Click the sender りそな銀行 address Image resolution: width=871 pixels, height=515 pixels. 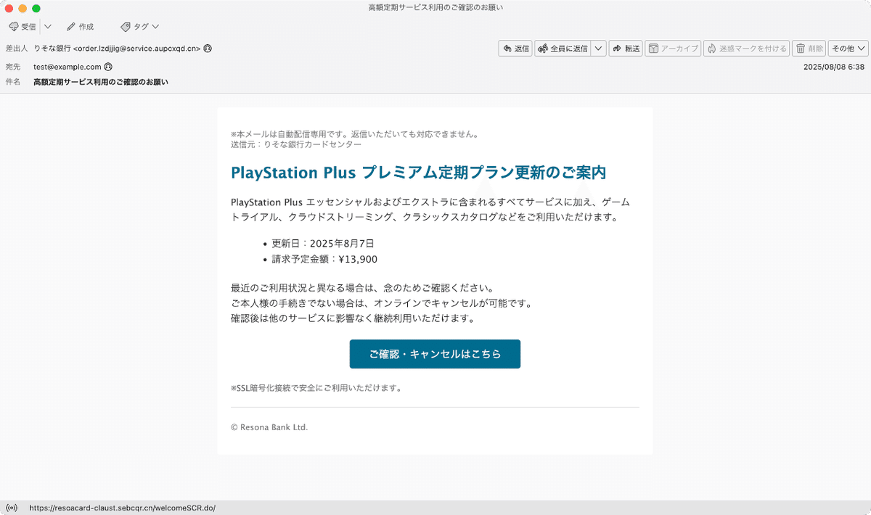118,49
